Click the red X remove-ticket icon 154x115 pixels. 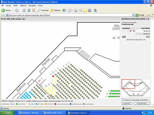(131, 31)
